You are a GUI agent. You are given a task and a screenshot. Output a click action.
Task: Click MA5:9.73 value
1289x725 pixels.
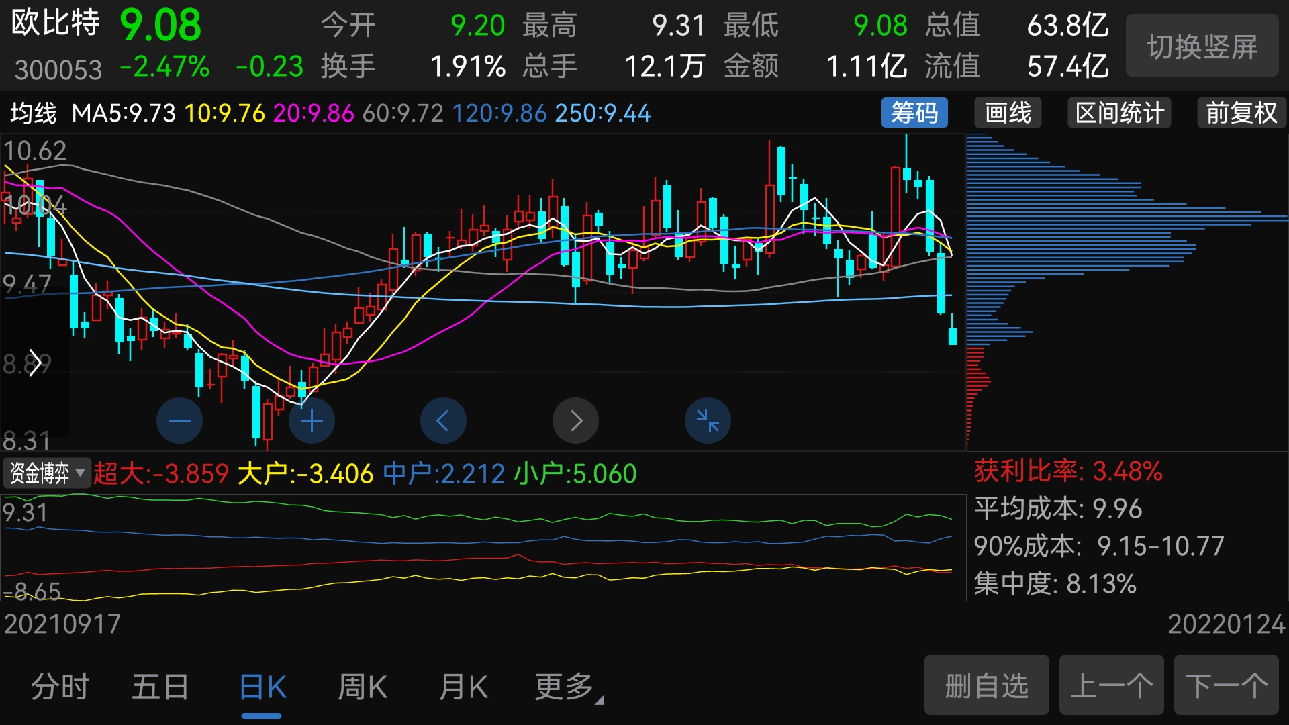tap(124, 113)
